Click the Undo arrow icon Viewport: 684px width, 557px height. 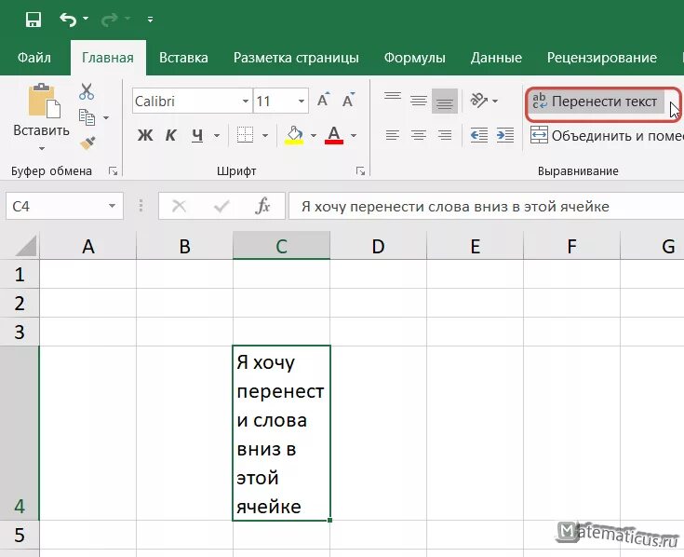[x=68, y=20]
